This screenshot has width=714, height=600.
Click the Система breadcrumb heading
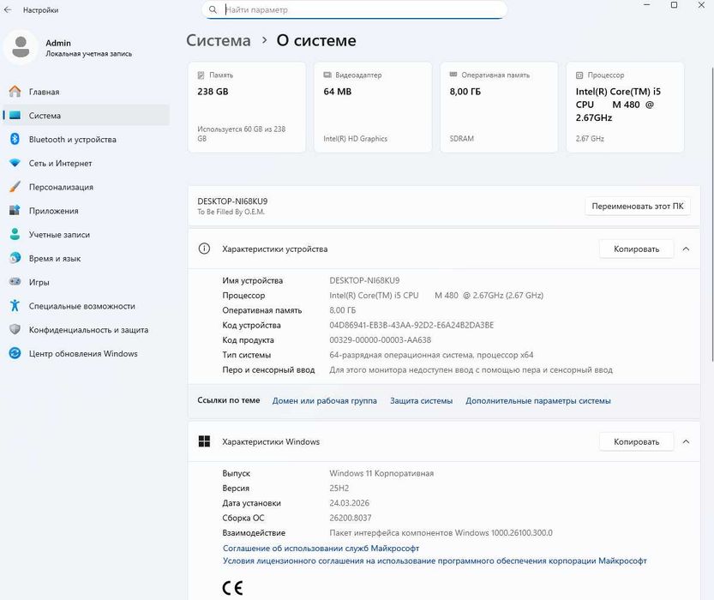tap(219, 40)
